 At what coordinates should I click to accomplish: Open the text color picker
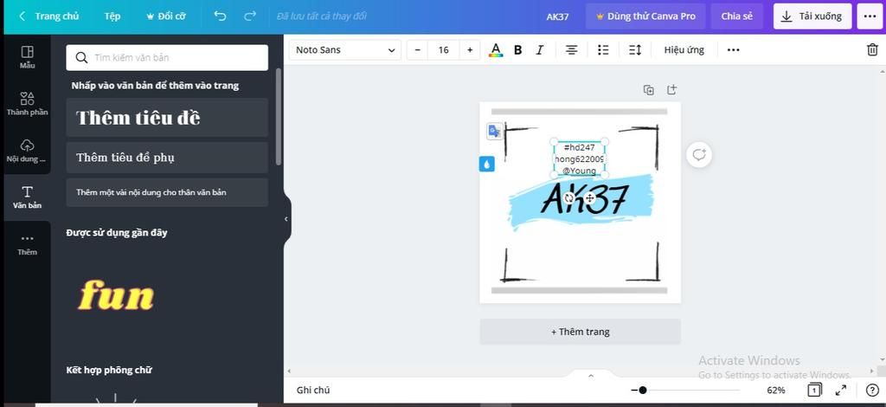tap(496, 49)
